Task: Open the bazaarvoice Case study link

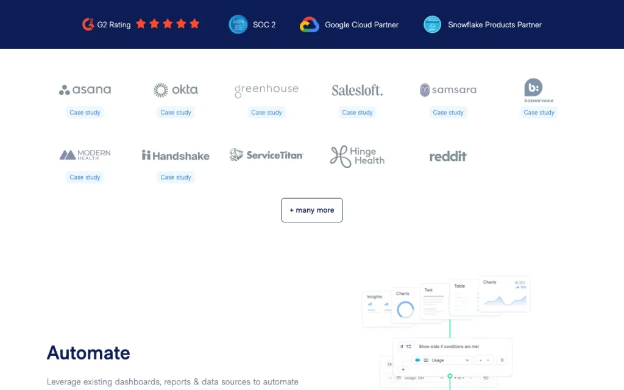Action: click(539, 113)
